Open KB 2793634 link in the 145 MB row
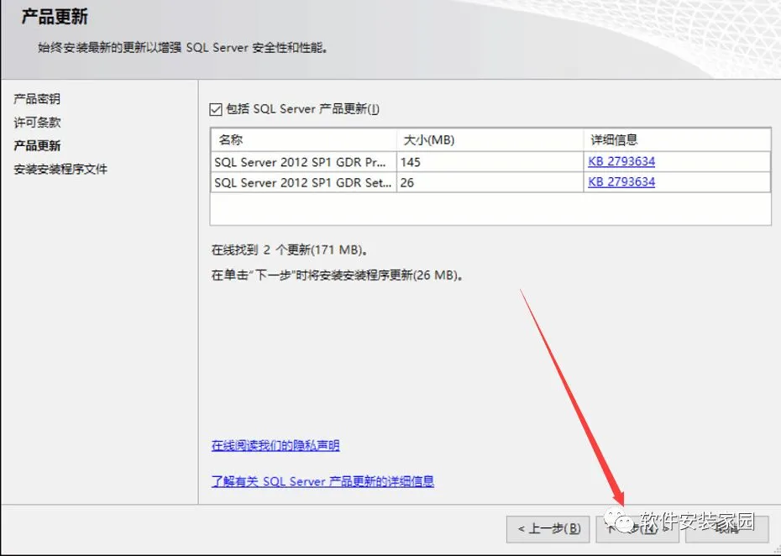781x556 pixels. point(621,161)
